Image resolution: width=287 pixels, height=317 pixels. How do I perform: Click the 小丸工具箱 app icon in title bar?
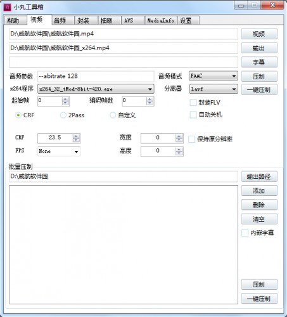[x=7, y=8]
